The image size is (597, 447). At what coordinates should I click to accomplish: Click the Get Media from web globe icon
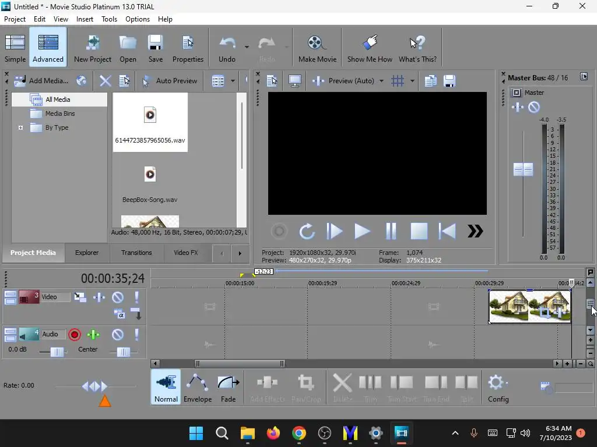point(81,80)
